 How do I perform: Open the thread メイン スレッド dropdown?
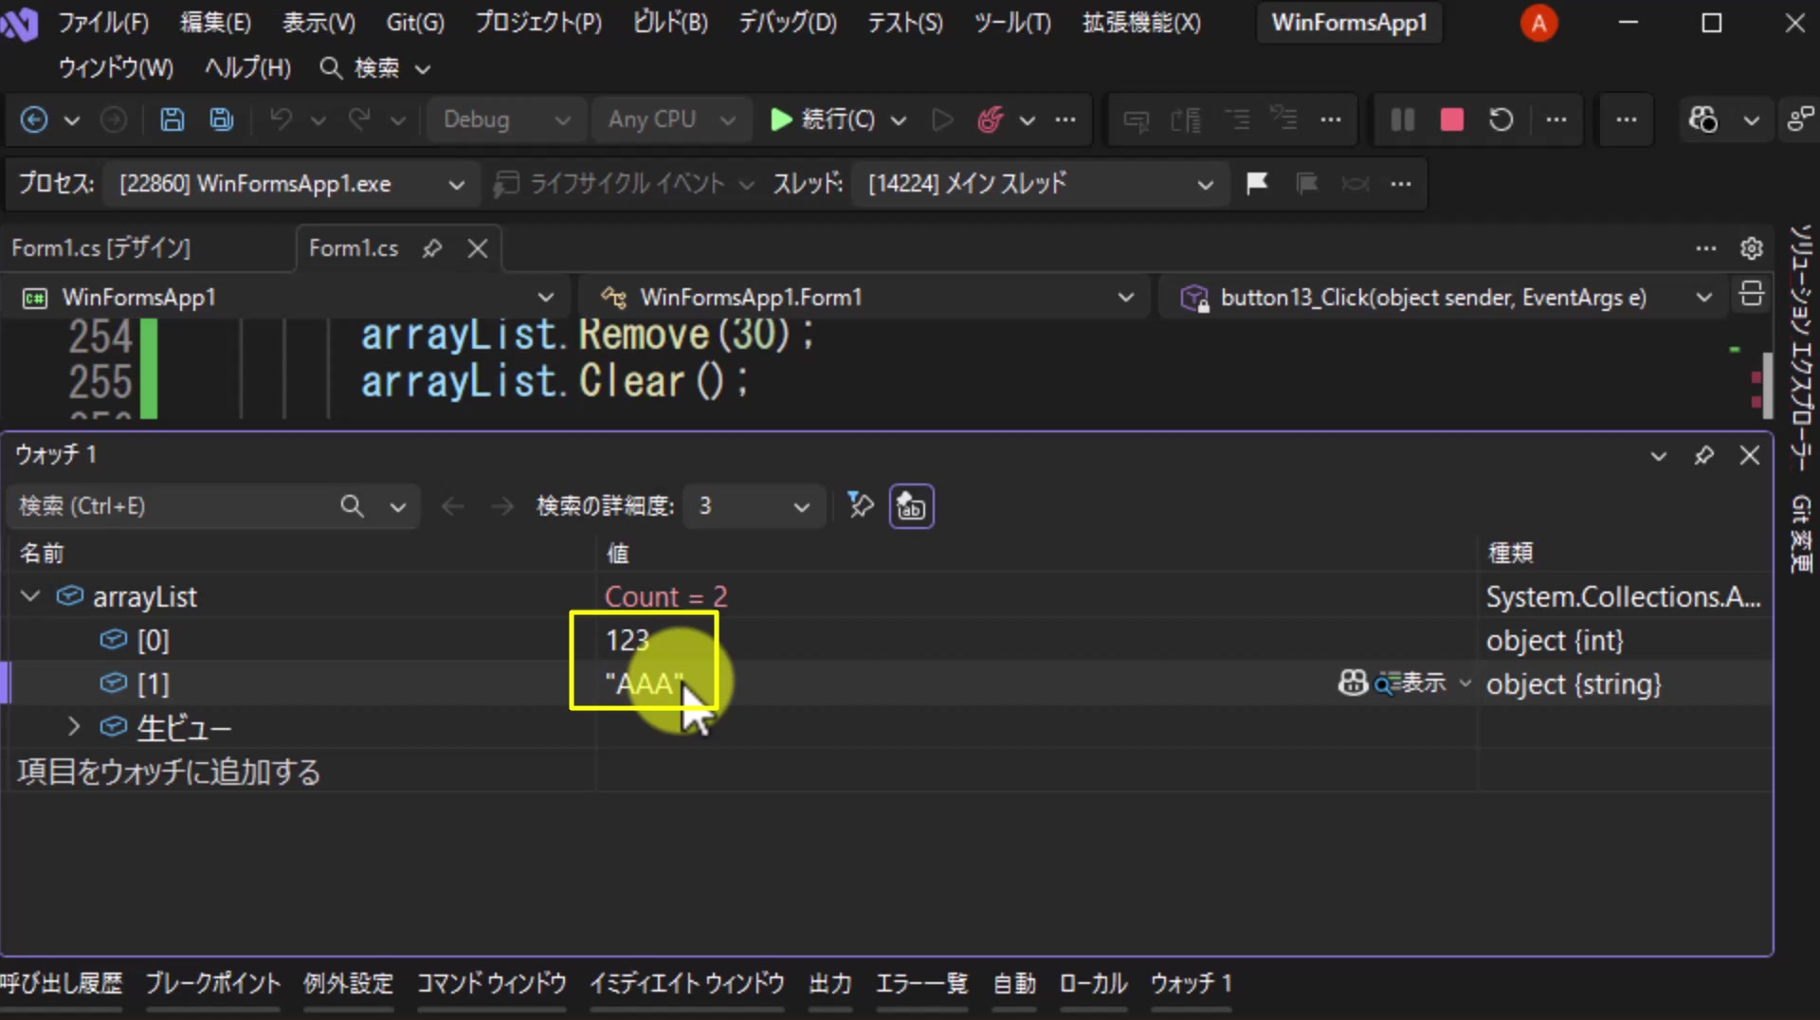tap(1039, 184)
